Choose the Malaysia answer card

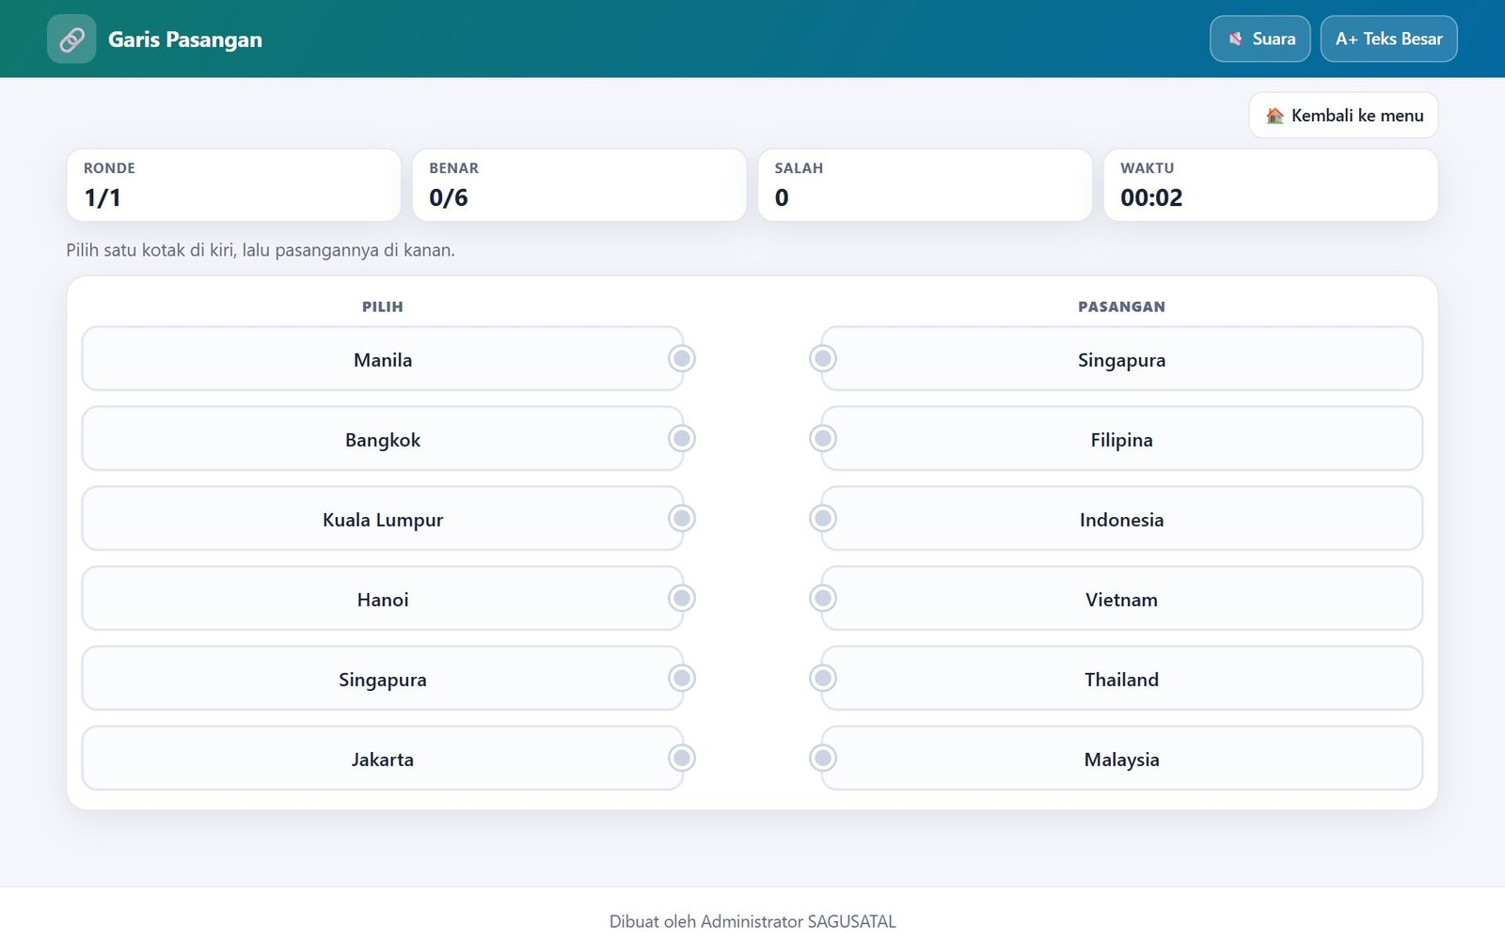click(1121, 758)
